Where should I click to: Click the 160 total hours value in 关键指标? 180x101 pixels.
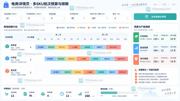click(87, 96)
